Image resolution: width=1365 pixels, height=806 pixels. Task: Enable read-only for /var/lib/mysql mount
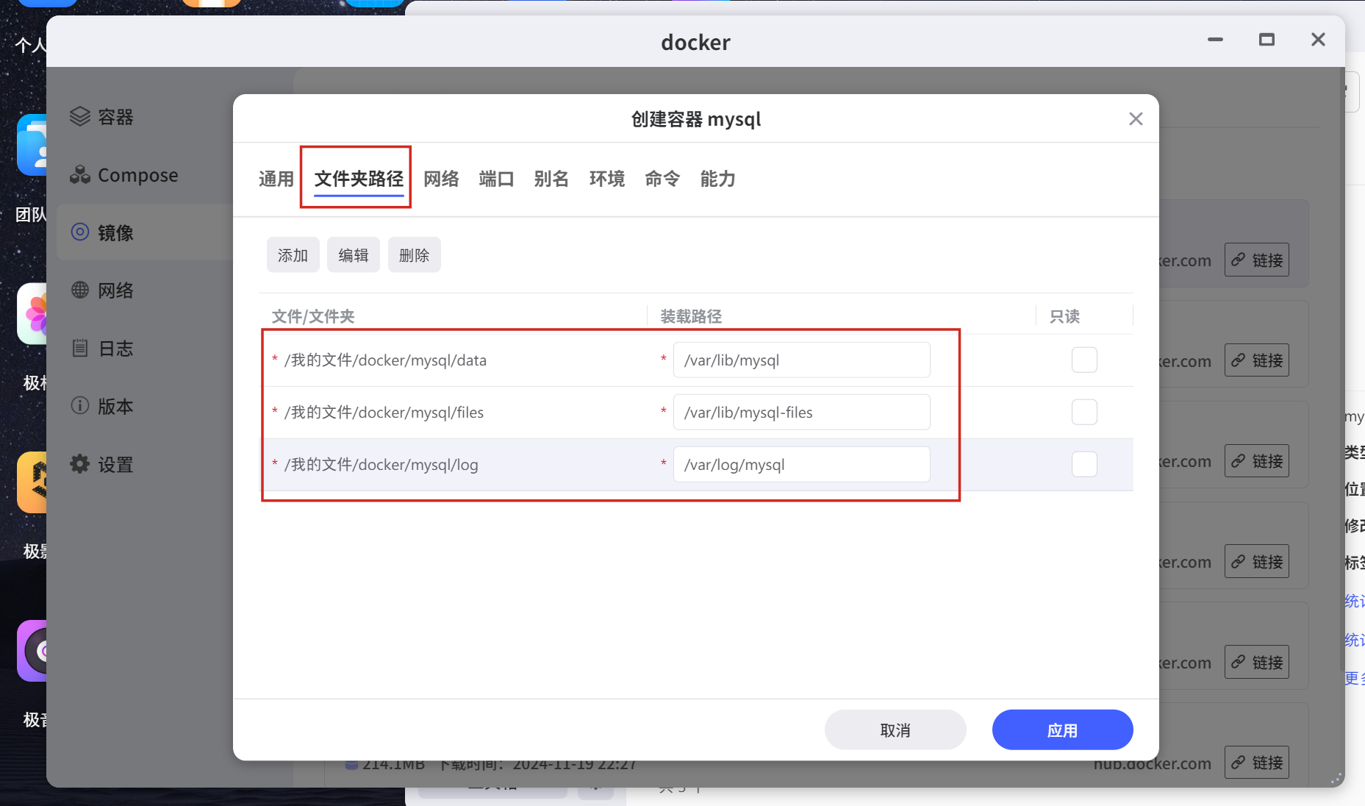point(1084,360)
